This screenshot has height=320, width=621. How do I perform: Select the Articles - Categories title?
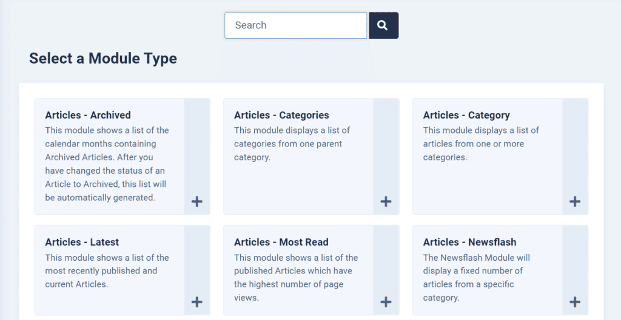coord(281,115)
